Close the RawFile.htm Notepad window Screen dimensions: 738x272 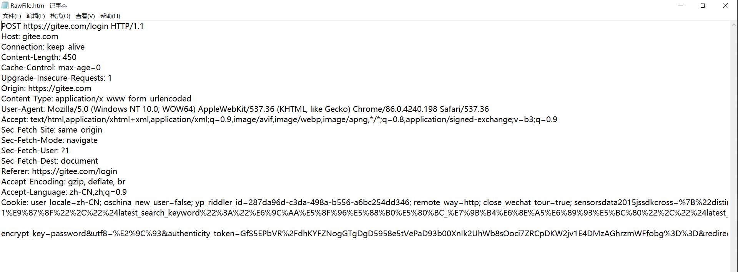pos(726,5)
